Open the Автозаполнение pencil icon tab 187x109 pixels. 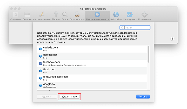pos(42,15)
